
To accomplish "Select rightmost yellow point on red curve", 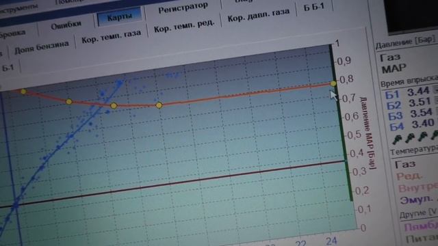I will (333, 83).
